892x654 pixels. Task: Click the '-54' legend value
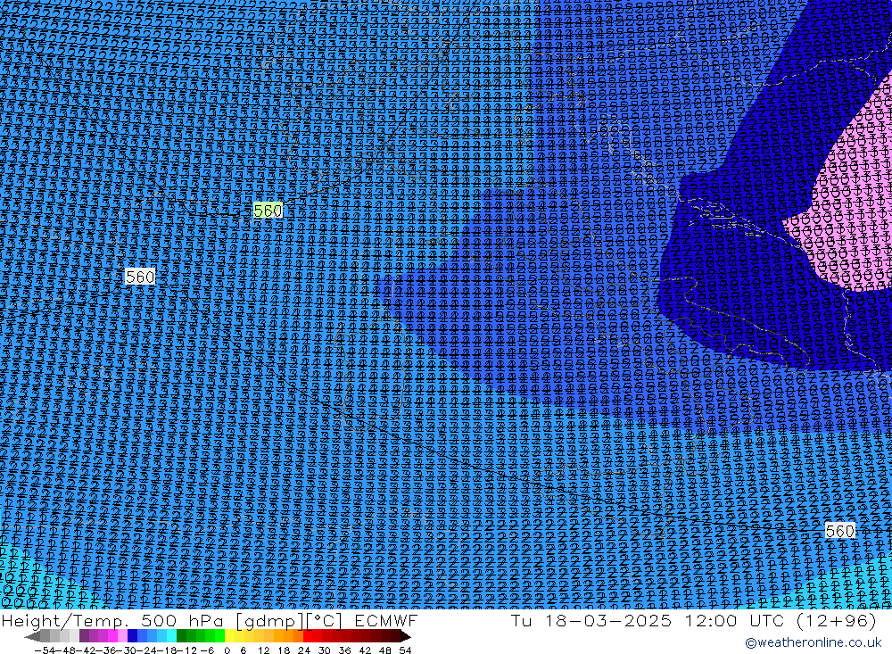click(x=45, y=650)
